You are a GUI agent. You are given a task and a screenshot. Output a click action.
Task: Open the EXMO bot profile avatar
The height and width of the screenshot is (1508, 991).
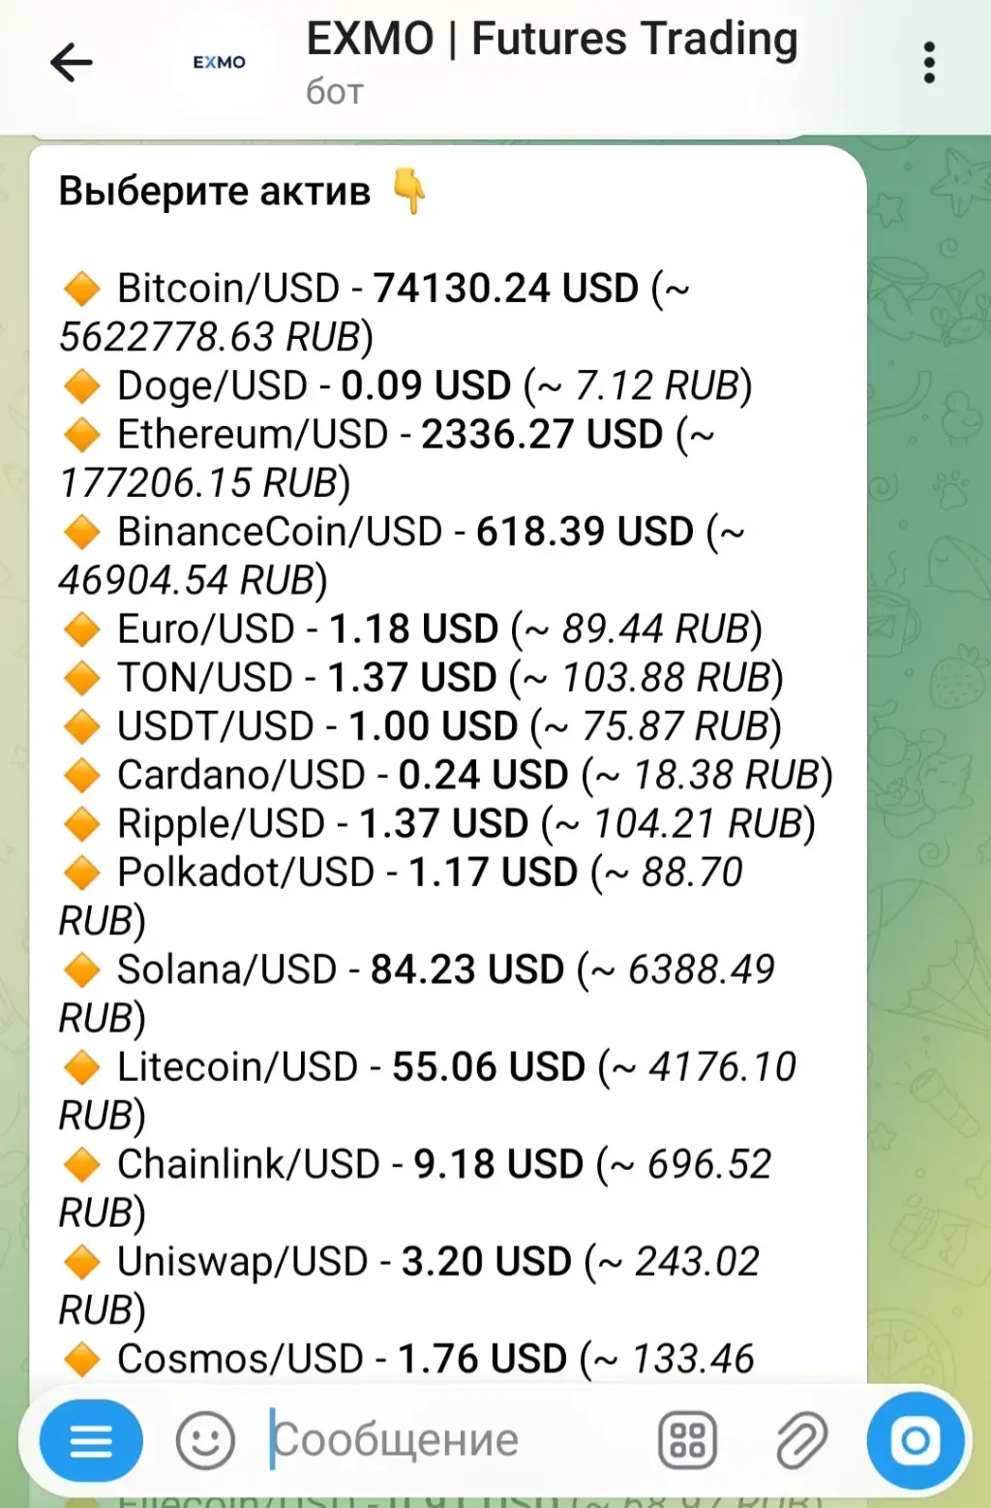click(x=220, y=63)
